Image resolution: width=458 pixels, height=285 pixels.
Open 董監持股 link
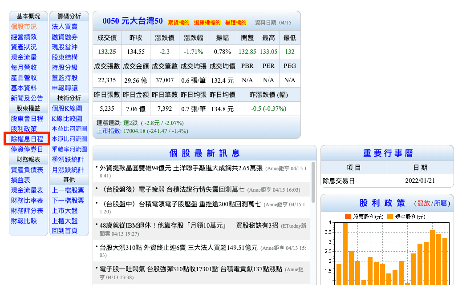(65, 78)
